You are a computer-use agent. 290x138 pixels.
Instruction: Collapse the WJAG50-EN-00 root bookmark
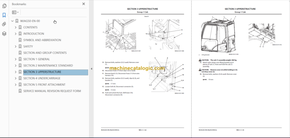point(12,21)
